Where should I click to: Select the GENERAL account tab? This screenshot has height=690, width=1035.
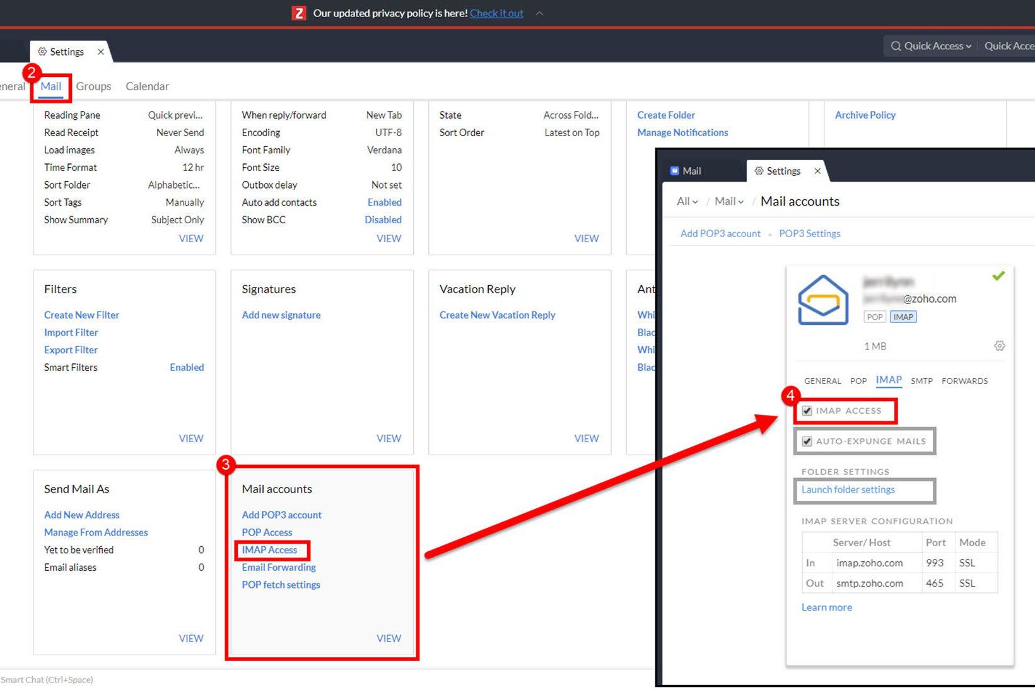pos(822,381)
